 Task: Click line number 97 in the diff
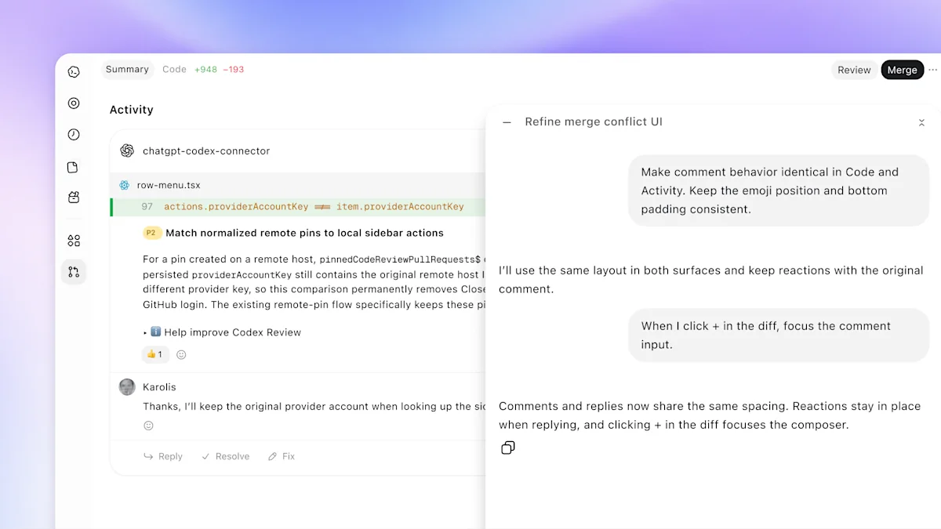pos(147,207)
